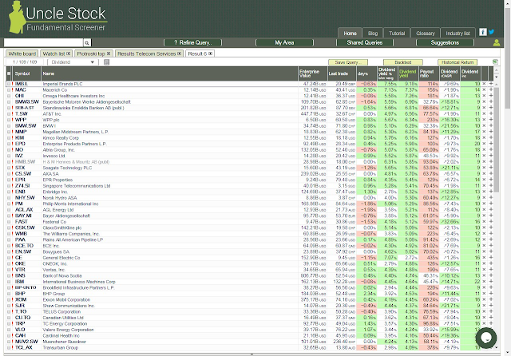511x356 pixels.
Task: Switch to the Glossary tab
Action: (426, 34)
